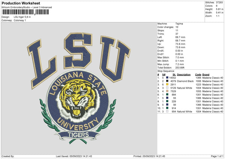
Task: Click the St. column header
Action: click(174, 75)
